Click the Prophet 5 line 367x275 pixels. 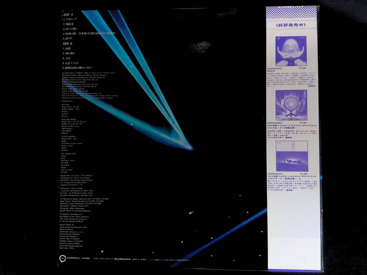(65, 111)
